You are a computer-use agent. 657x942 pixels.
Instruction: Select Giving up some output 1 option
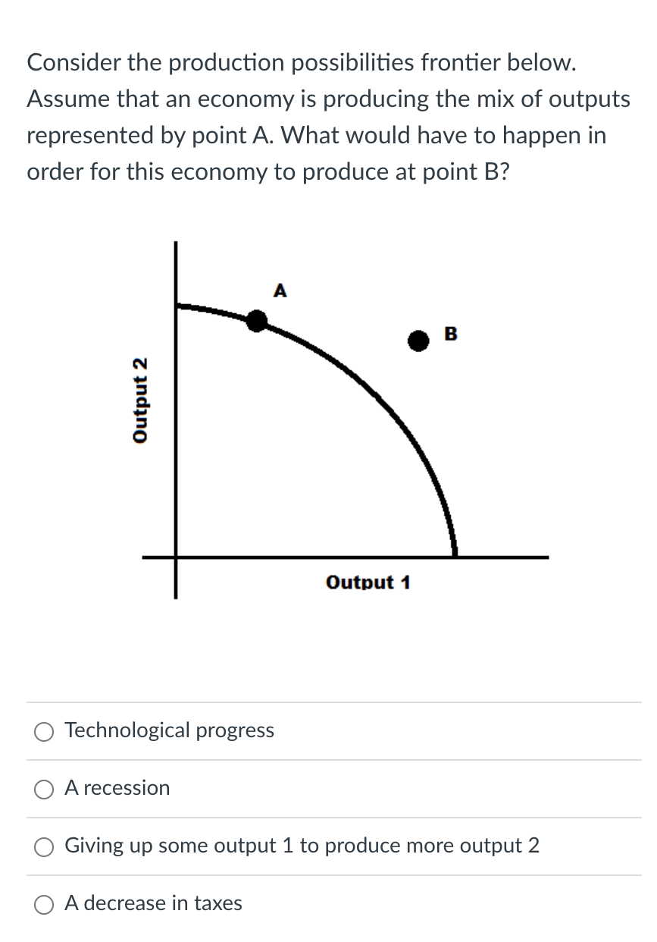tap(43, 846)
